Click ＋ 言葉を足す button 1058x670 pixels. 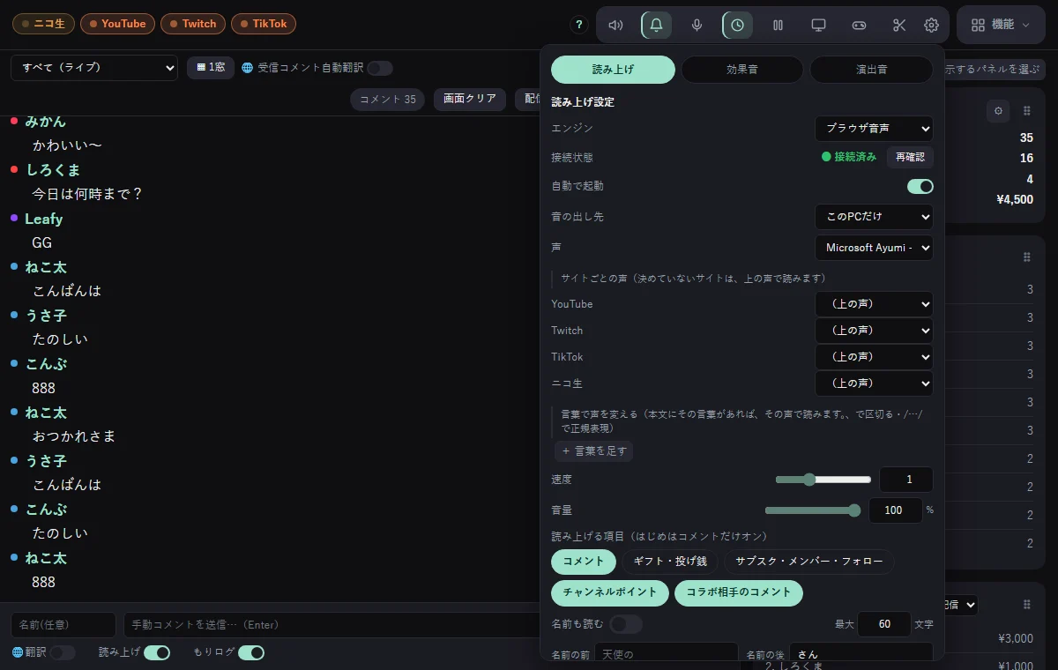pyautogui.click(x=593, y=450)
